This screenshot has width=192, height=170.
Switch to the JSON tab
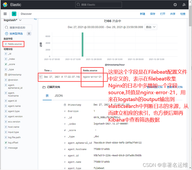[x=58, y=96]
